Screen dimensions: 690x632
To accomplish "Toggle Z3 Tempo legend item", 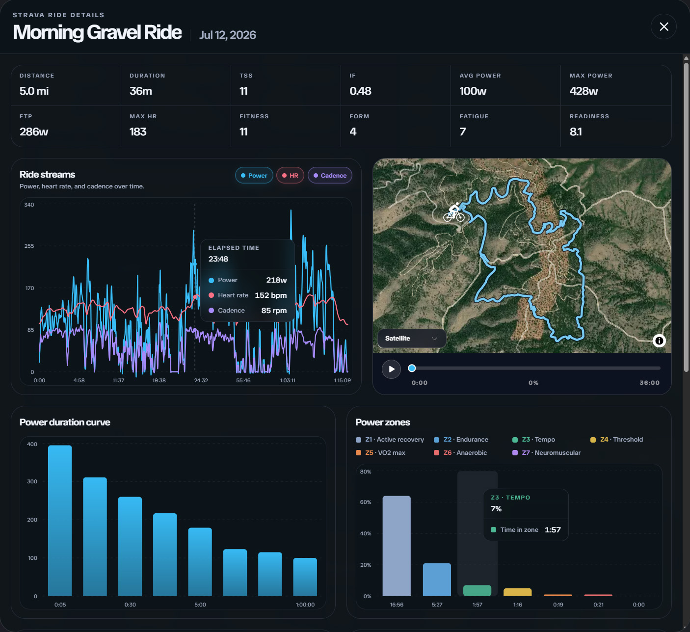I will tap(533, 440).
